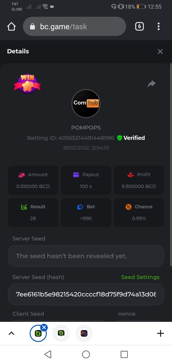172x364 pixels.
Task: Share the bet with arrow icon
Action: point(152,83)
